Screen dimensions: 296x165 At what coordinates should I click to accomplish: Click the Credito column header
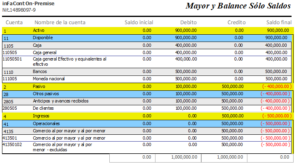click(x=236, y=22)
